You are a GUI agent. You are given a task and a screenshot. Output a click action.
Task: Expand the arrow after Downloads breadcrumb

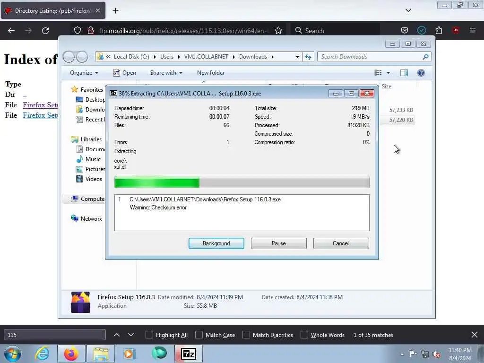tap(273, 57)
